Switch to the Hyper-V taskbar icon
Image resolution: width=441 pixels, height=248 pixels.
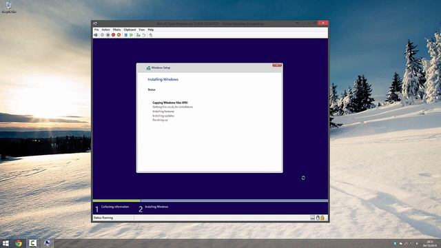click(47, 242)
